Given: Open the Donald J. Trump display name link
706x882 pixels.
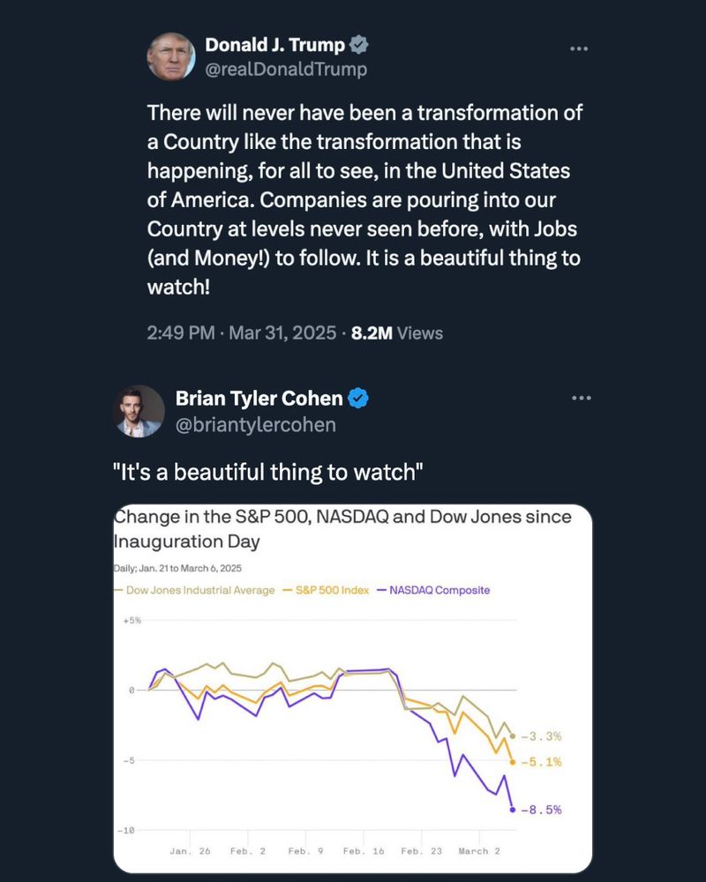Looking at the screenshot, I should (x=274, y=44).
